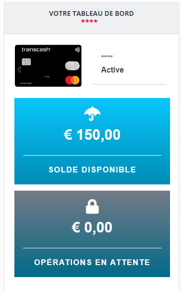Open the OPÉRATIONS EN ATTENTE label
This screenshot has width=182, height=292.
(92, 262)
